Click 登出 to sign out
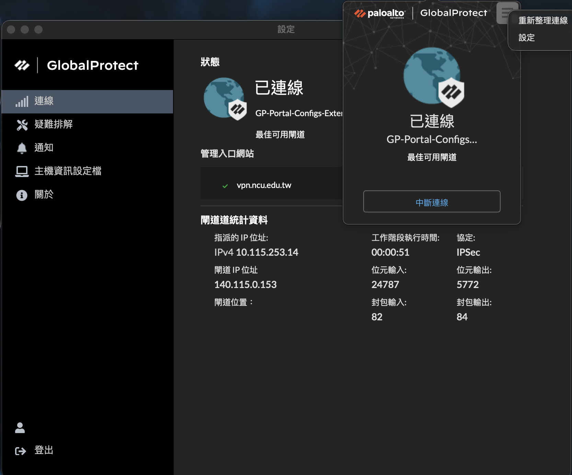572x475 pixels. point(44,450)
